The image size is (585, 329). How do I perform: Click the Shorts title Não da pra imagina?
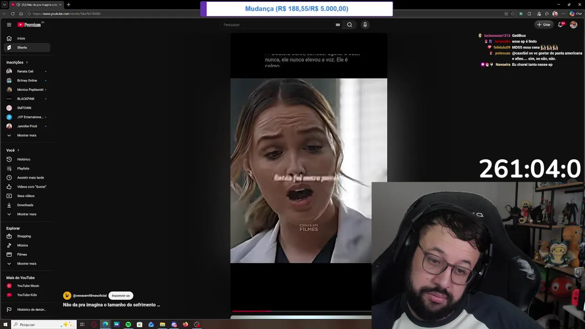click(112, 305)
